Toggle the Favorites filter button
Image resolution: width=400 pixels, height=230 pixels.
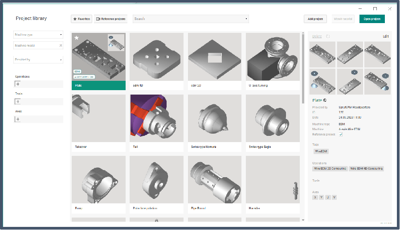82,19
